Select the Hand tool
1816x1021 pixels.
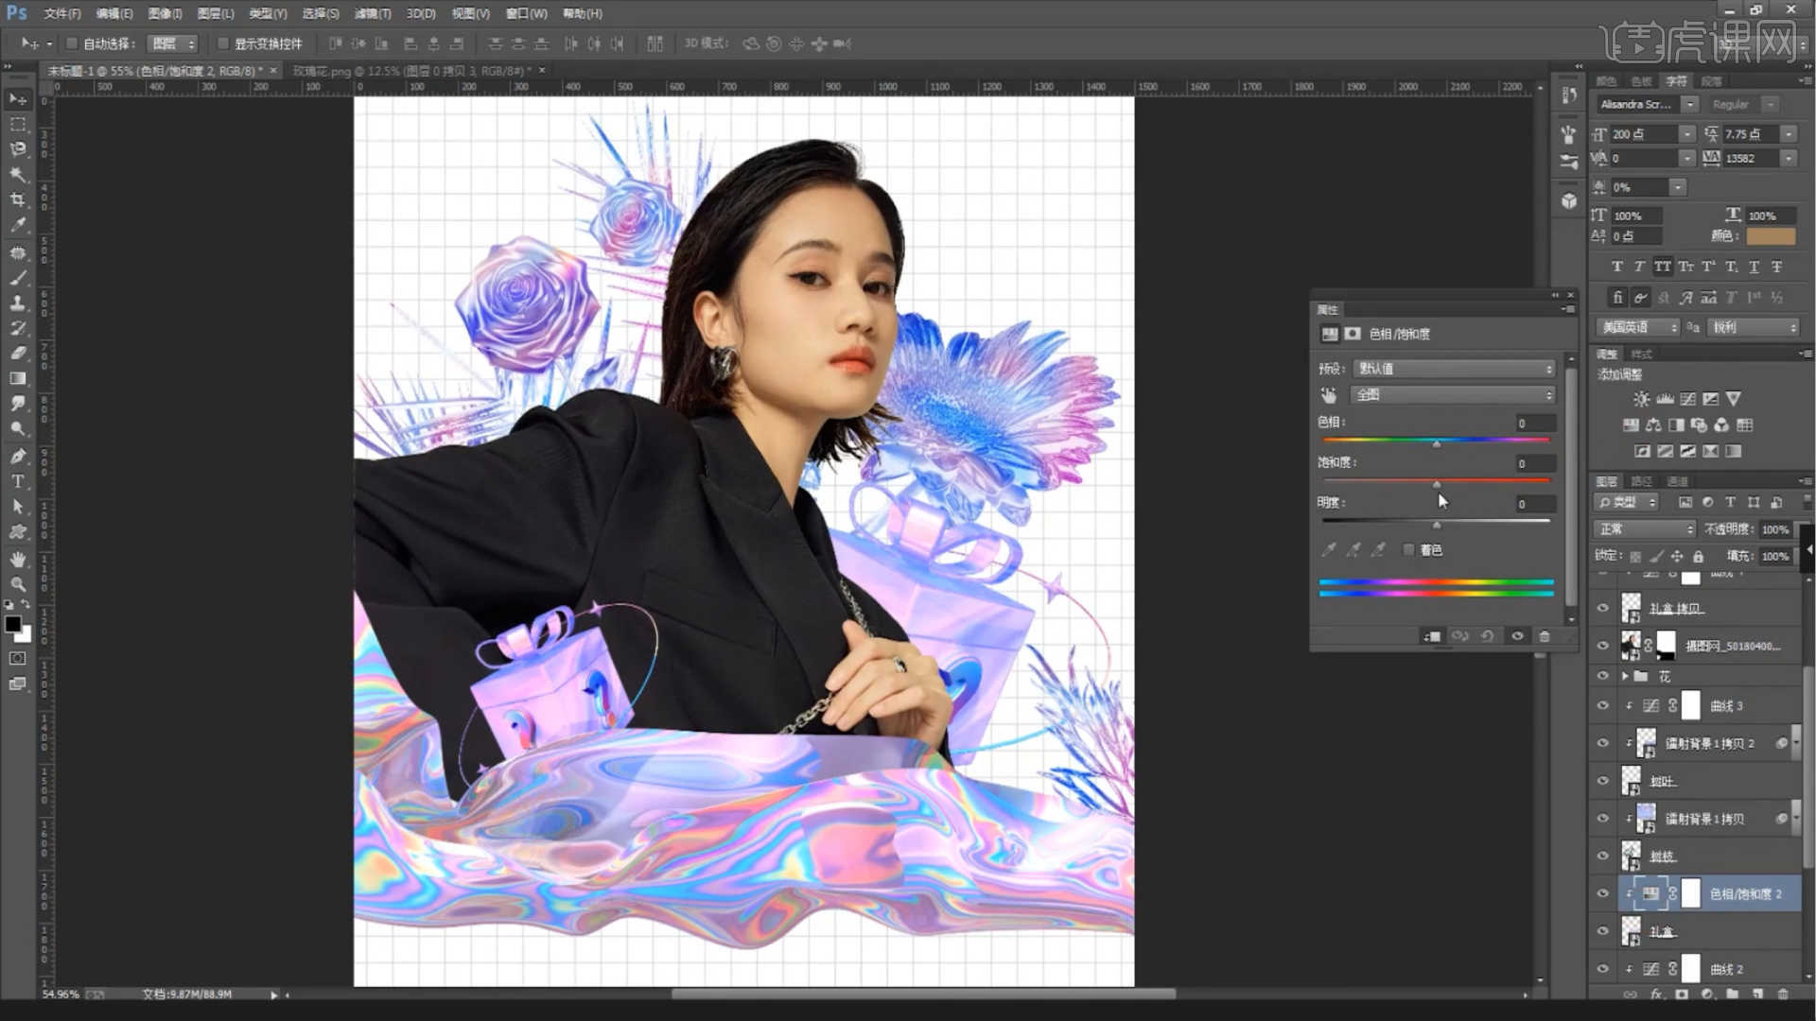click(18, 560)
